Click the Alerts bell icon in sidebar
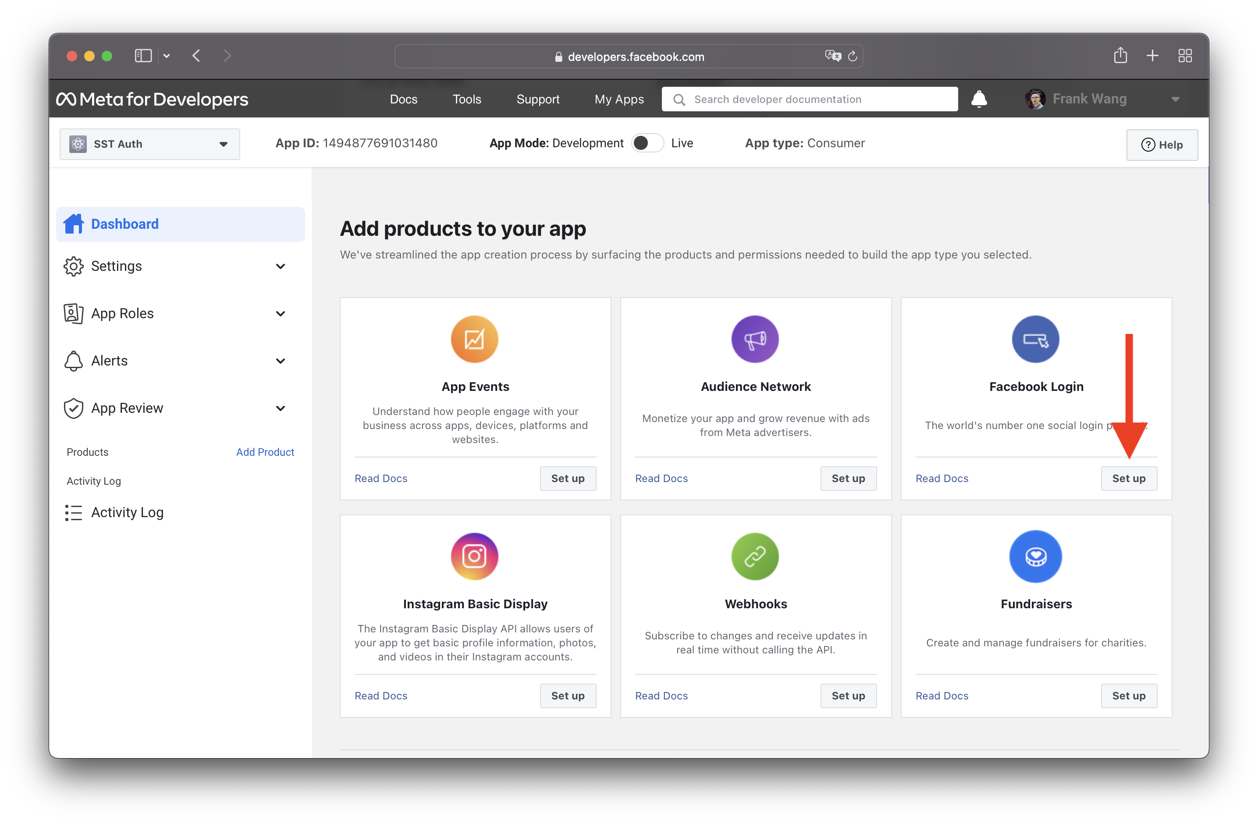Viewport: 1258px width, 823px height. pos(74,361)
